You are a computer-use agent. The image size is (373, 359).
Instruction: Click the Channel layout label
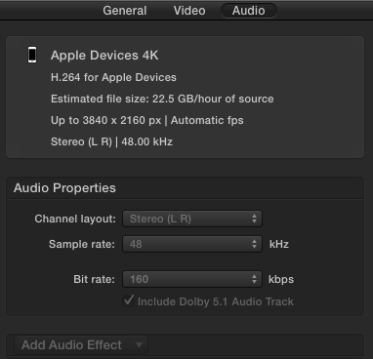75,219
